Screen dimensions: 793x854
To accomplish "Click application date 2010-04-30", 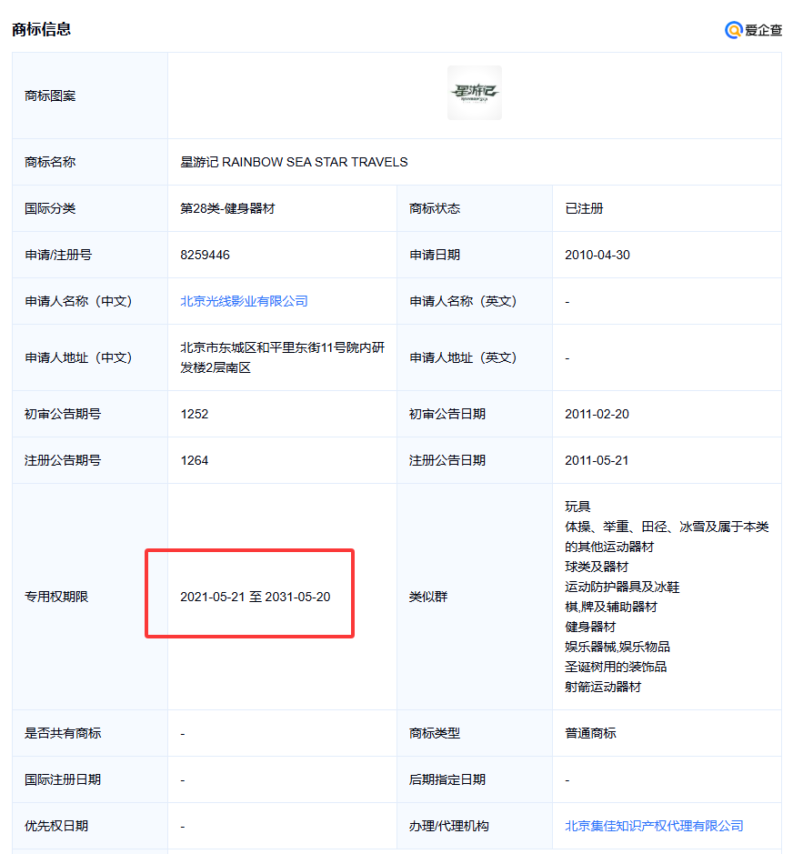I will click(x=597, y=255).
